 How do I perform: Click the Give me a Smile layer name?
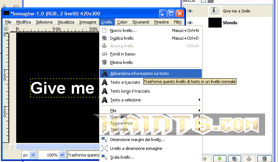pyautogui.click(x=236, y=11)
